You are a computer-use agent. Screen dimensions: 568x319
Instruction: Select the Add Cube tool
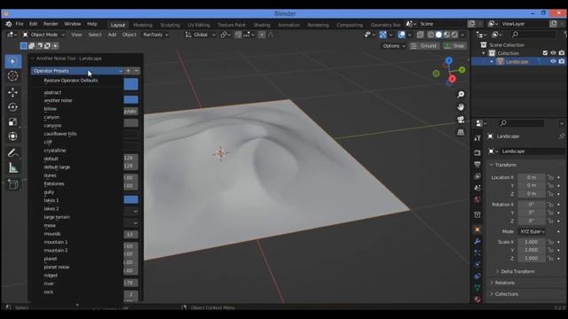pyautogui.click(x=12, y=184)
